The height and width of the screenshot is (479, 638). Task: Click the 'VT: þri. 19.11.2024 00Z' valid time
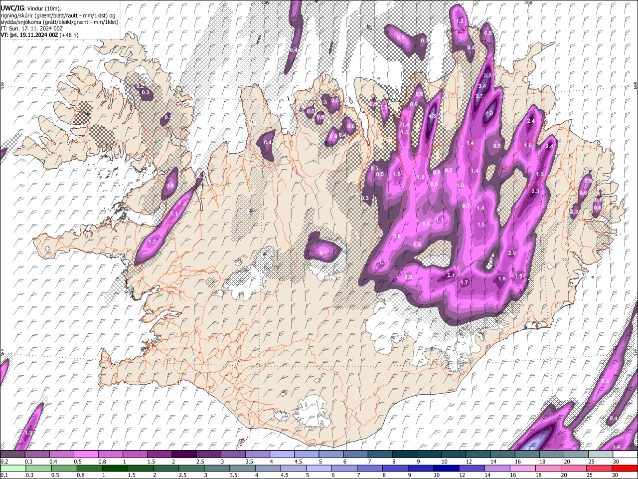click(x=29, y=35)
